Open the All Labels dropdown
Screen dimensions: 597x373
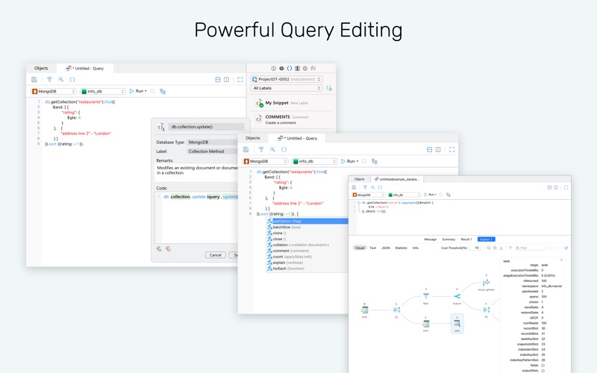click(x=287, y=88)
